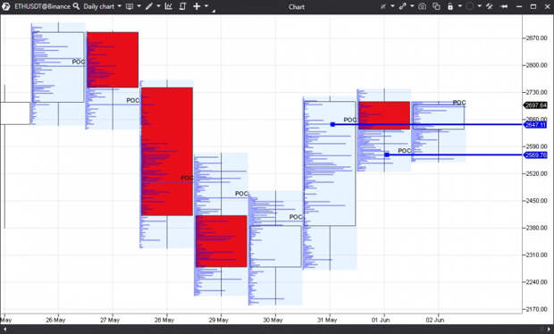
Task: Click the ATAS logo icon in the toolbar
Action: coord(6,6)
